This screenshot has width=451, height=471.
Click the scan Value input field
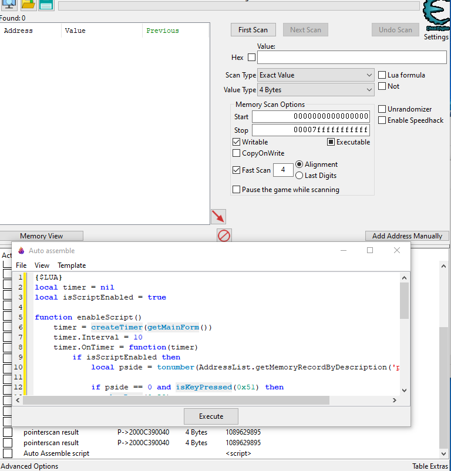click(x=351, y=58)
